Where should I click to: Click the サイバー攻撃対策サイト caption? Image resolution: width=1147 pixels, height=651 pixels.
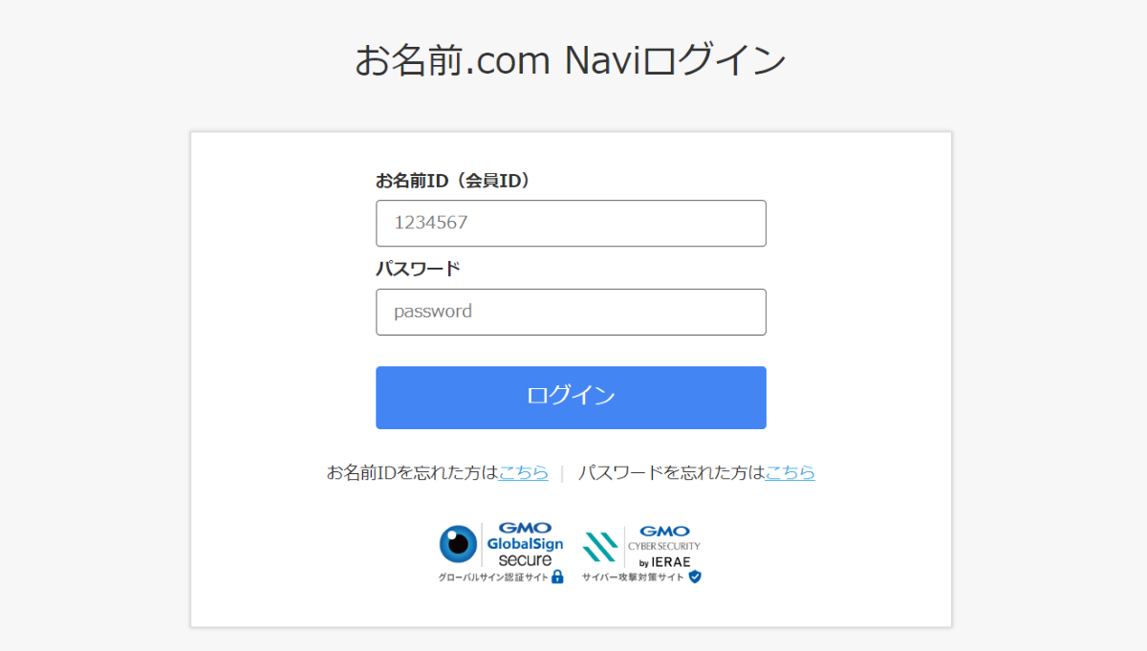pos(633,577)
